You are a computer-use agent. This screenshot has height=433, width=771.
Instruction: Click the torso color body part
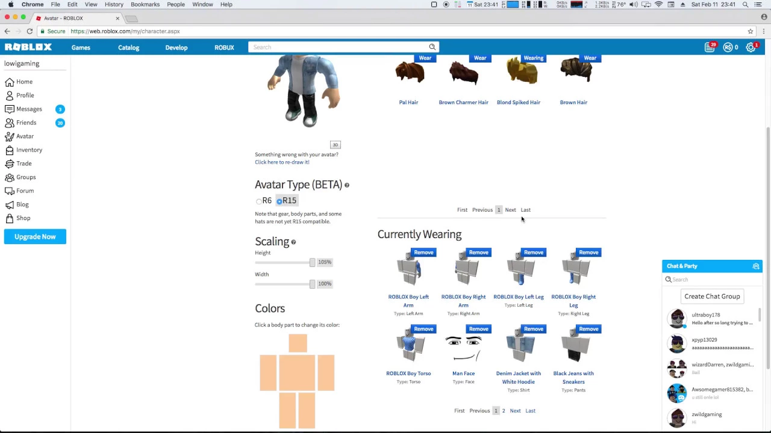pos(297,373)
